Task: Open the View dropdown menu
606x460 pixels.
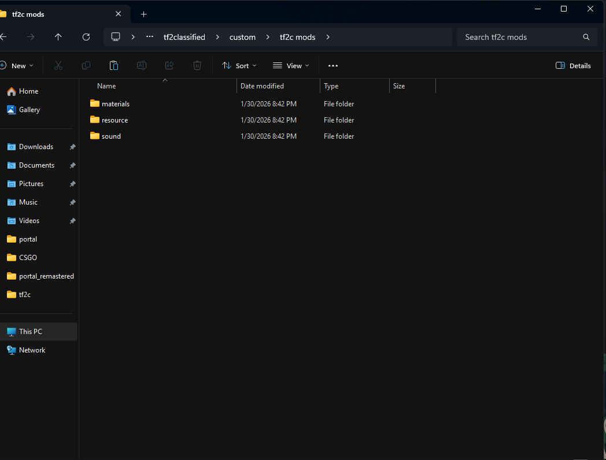Action: 291,66
